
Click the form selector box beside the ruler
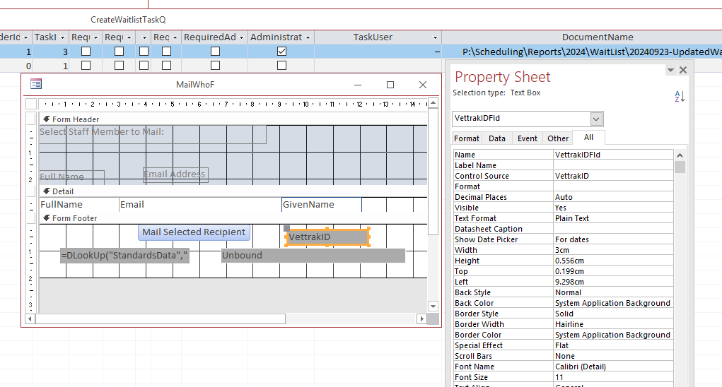(x=31, y=104)
